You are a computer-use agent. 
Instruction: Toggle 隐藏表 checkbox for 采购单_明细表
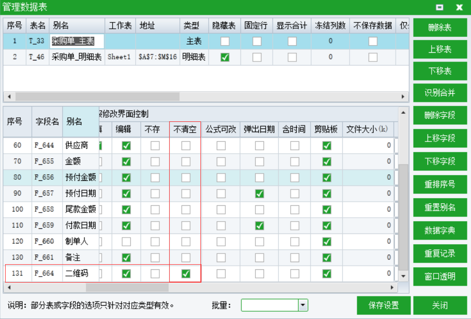[x=224, y=57]
